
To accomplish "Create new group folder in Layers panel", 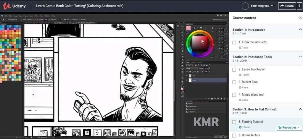I will pos(218,98).
